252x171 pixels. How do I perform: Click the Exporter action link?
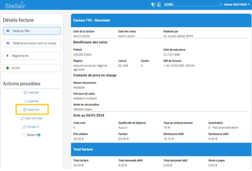point(33,101)
